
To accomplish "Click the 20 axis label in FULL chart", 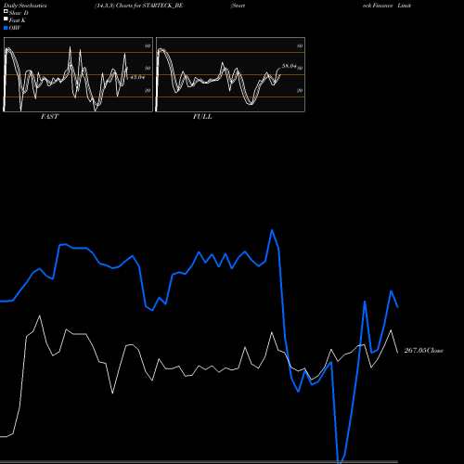I will click(300, 90).
